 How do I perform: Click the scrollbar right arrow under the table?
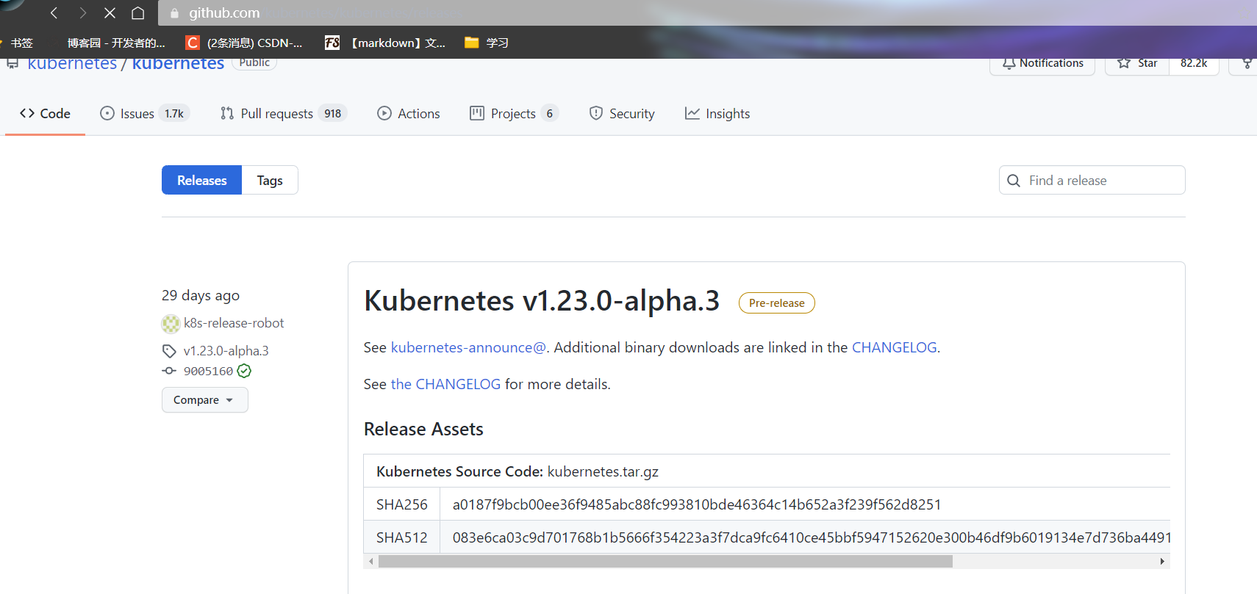[1162, 562]
